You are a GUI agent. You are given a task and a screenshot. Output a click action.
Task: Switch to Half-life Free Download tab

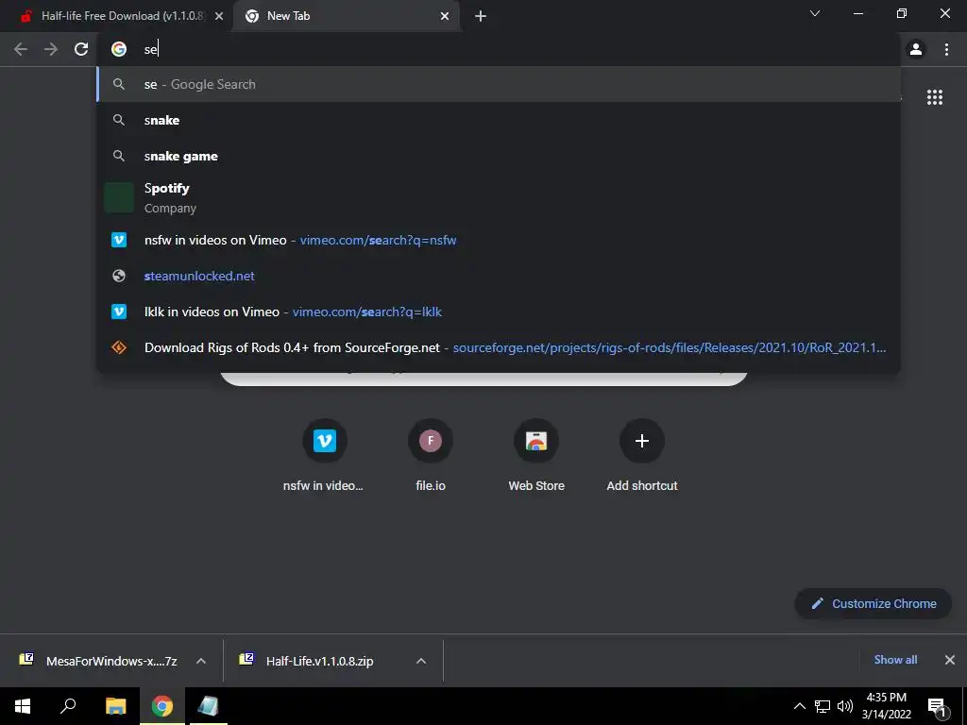pos(116,17)
